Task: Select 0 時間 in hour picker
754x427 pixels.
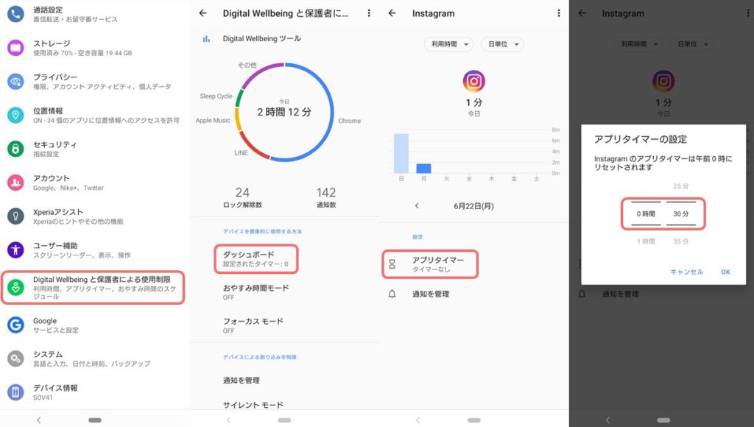Action: pos(646,214)
